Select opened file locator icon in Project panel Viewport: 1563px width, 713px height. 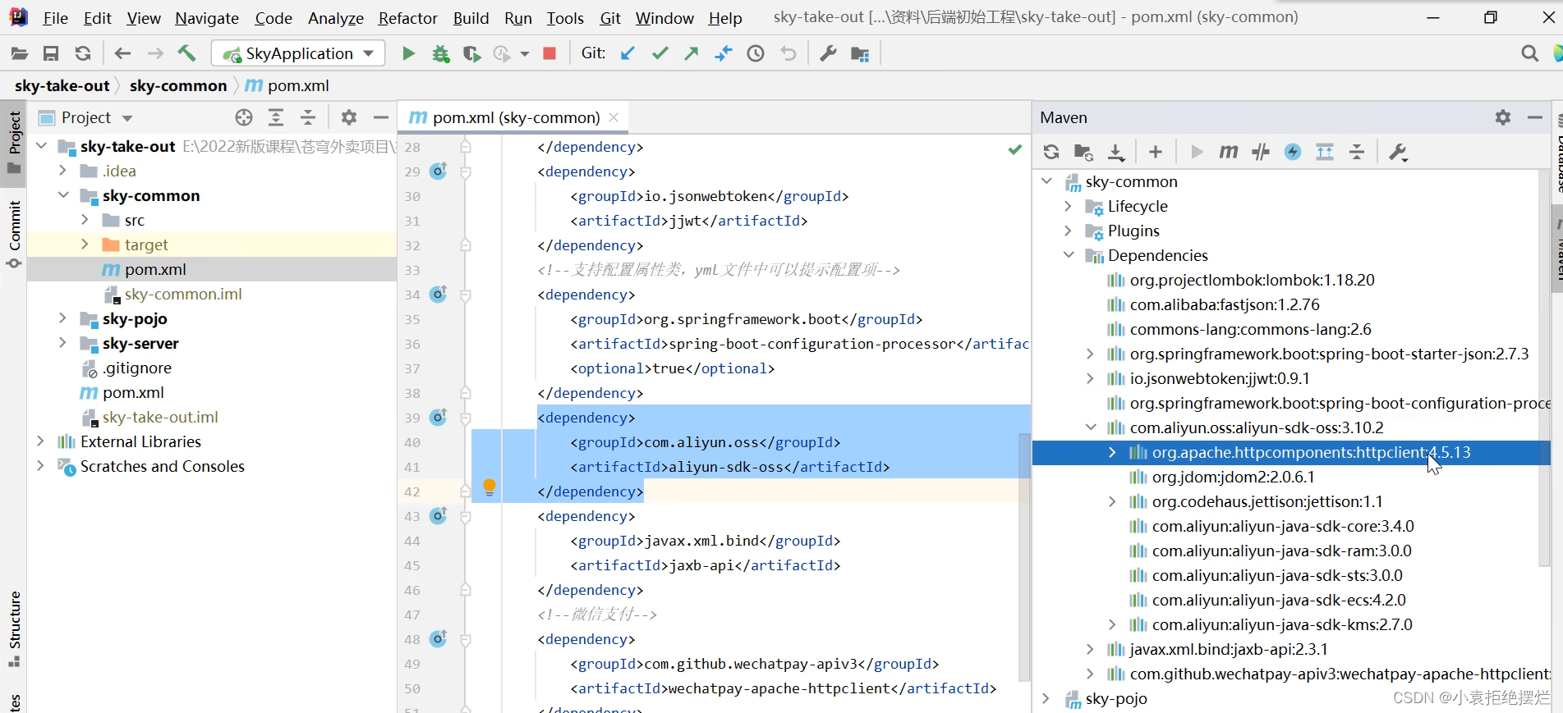click(244, 117)
